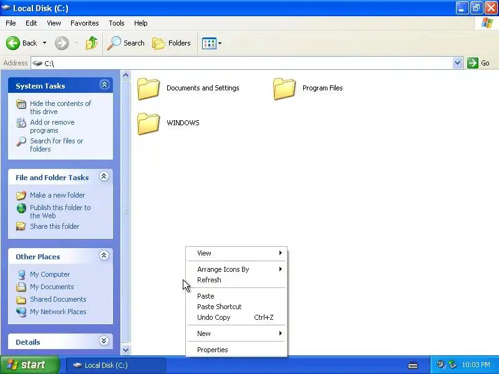The height and width of the screenshot is (374, 499).
Task: Click the search for files magnifier icon
Action: [x=21, y=141]
